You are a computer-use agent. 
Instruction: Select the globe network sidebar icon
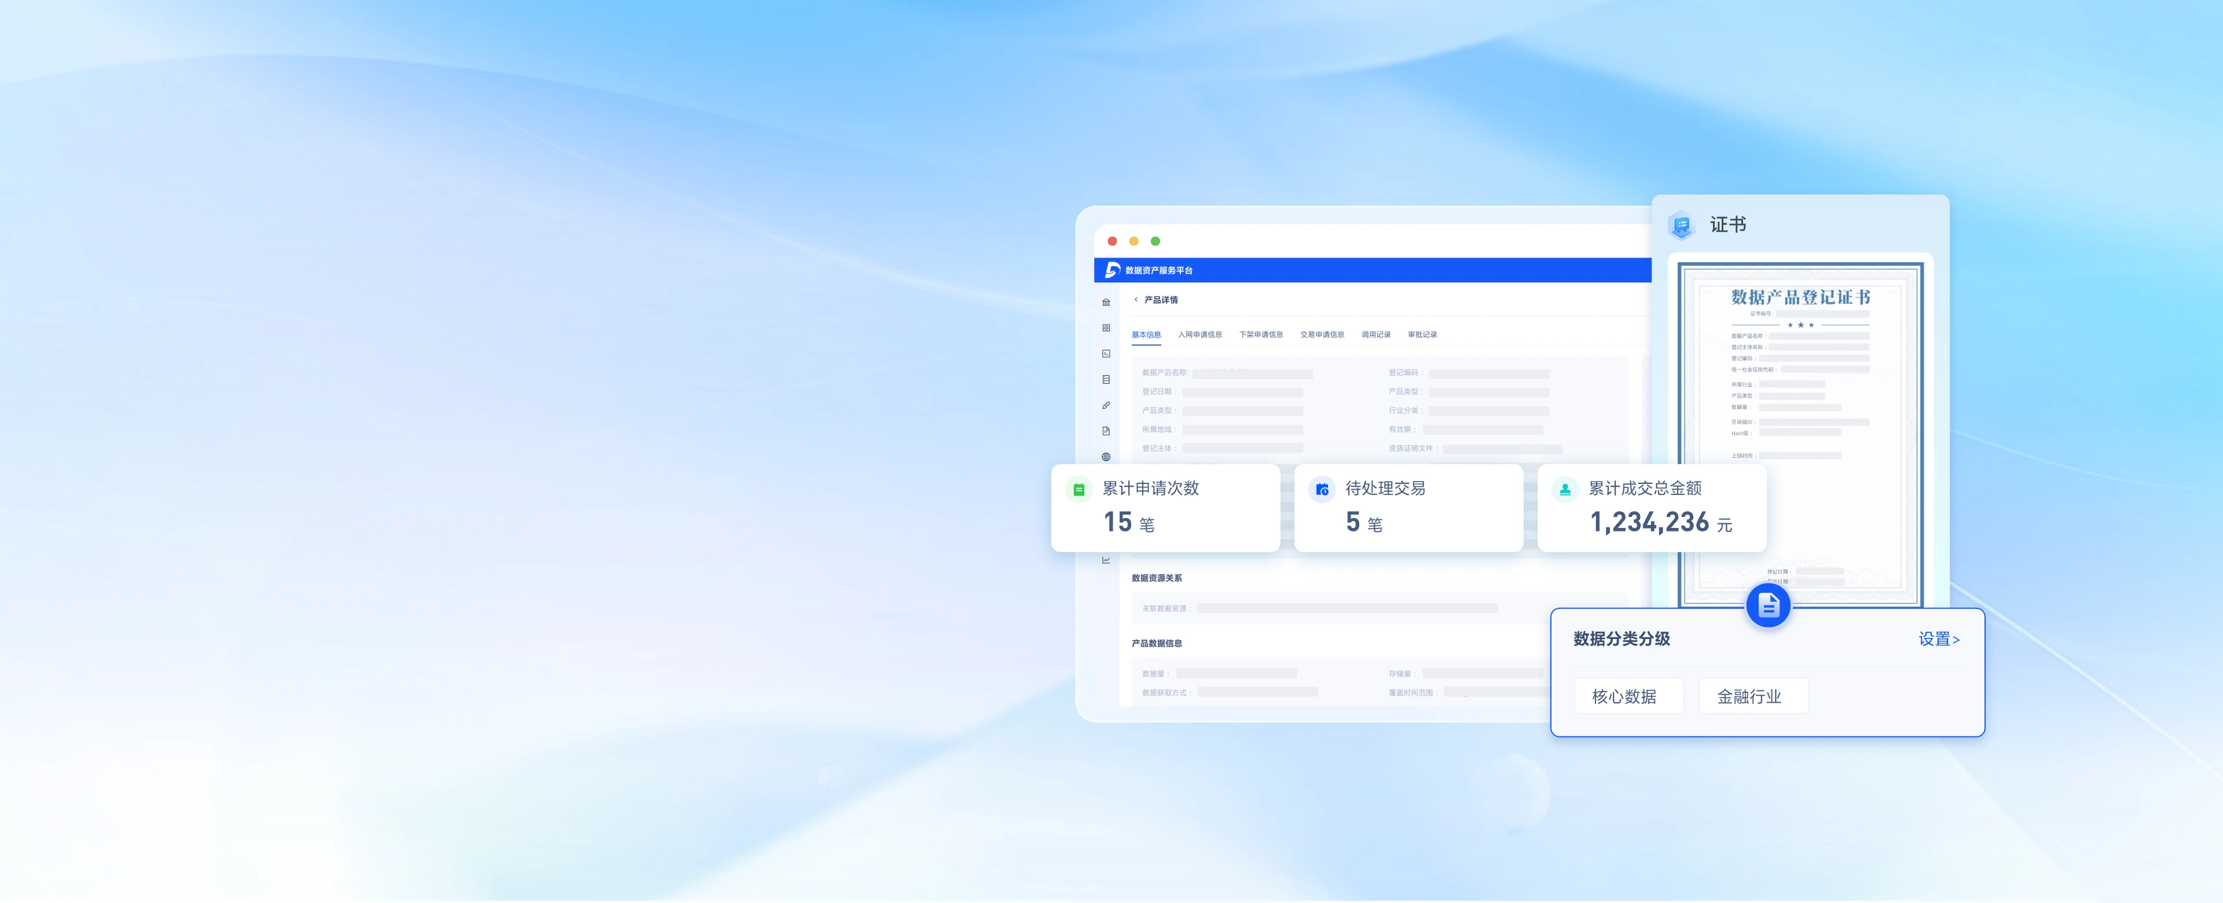click(x=1106, y=457)
